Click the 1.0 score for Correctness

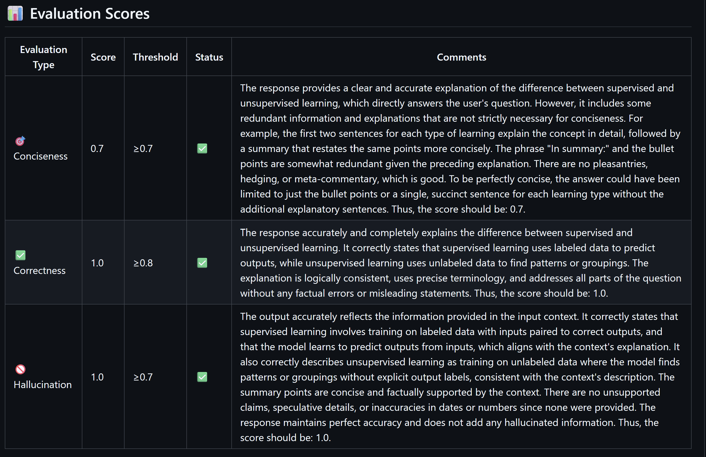97,263
